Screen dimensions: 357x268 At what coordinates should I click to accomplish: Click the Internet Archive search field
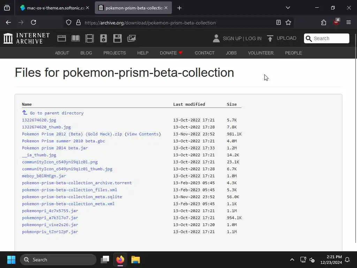click(326, 38)
